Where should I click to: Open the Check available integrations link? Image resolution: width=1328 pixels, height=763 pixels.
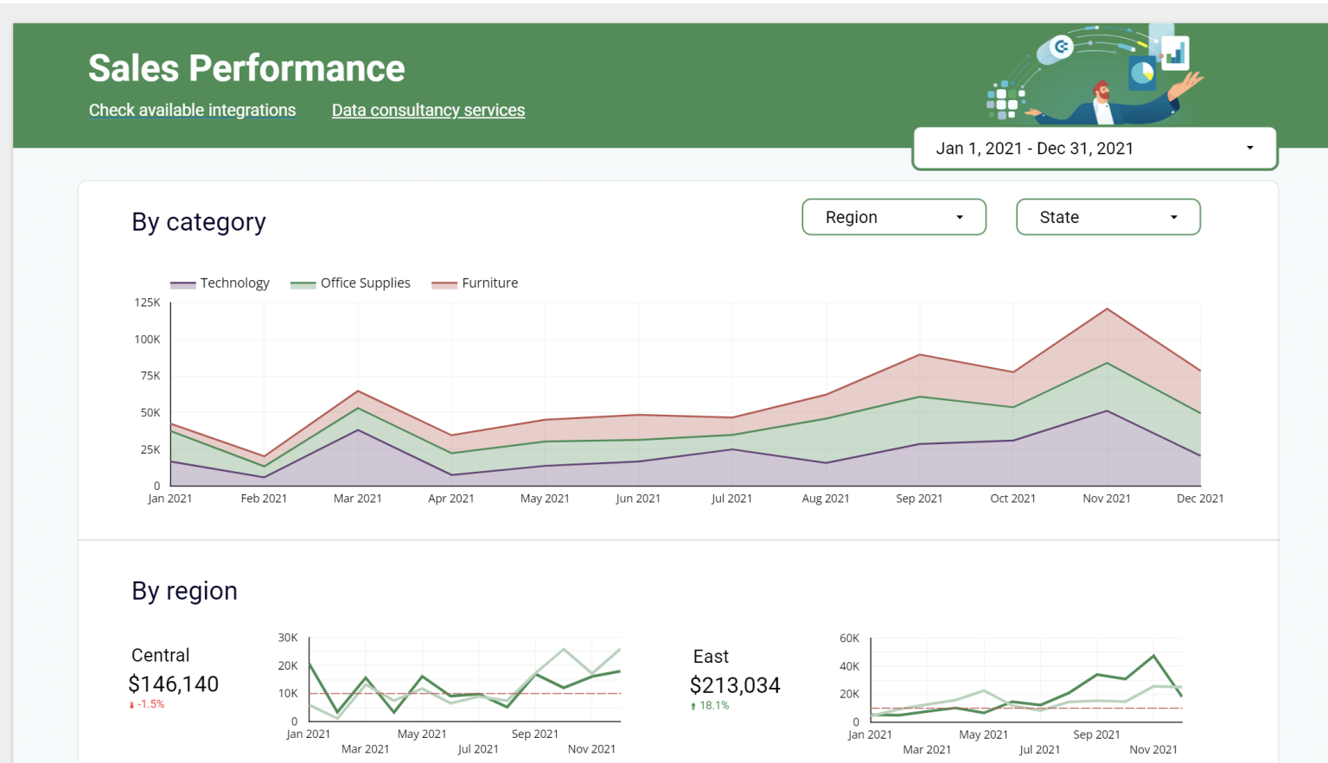pos(192,110)
